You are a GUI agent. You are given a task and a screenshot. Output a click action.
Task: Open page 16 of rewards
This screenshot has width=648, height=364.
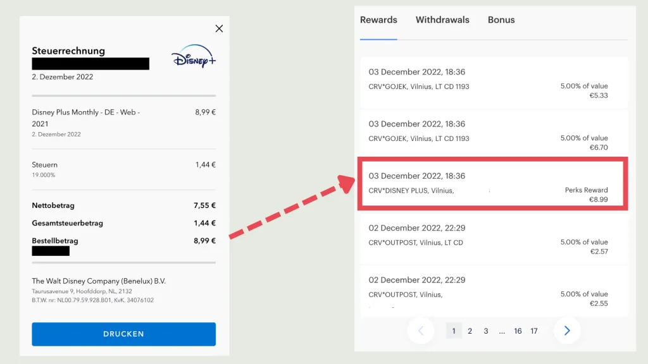tap(518, 331)
